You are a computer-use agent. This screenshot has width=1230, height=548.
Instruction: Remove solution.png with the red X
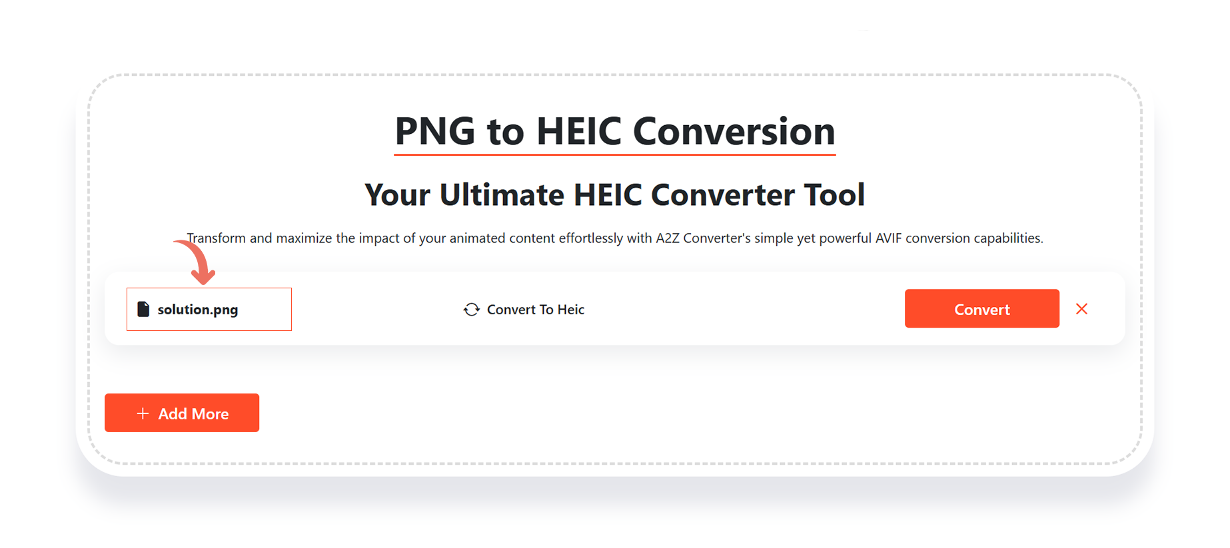tap(1081, 309)
